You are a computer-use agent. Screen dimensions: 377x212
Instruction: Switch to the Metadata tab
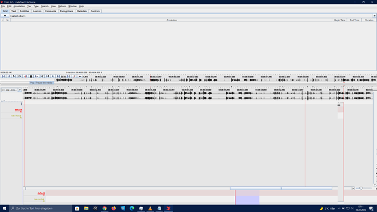click(x=82, y=11)
